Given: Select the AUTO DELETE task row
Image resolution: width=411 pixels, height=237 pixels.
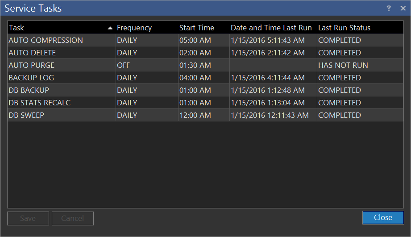Looking at the screenshot, I should [32, 53].
